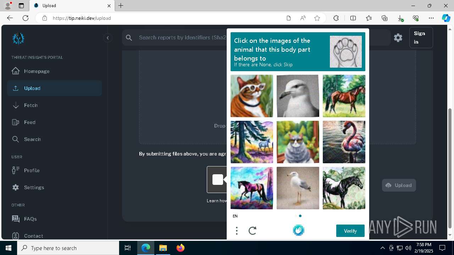Select the black and white horse image

point(344,188)
